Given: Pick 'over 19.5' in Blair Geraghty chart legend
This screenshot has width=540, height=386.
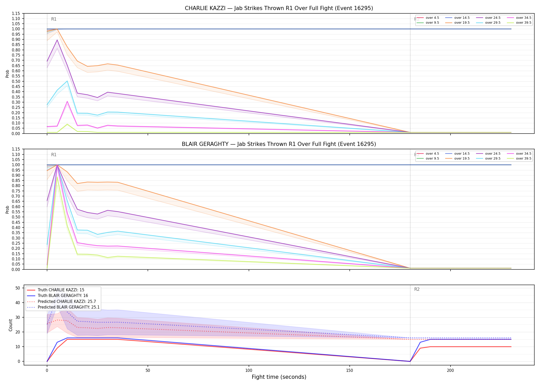Looking at the screenshot, I should tap(457, 159).
